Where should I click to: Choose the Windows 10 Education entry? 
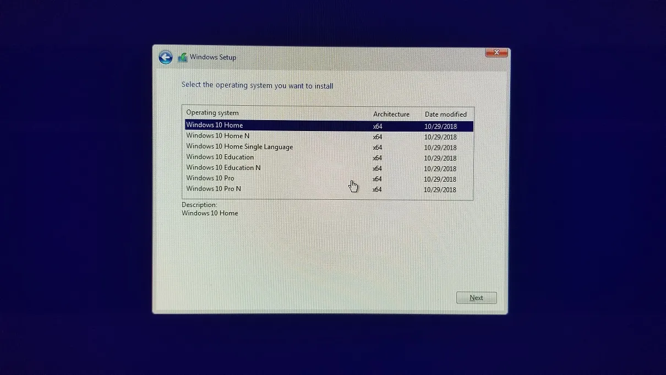[329, 157]
